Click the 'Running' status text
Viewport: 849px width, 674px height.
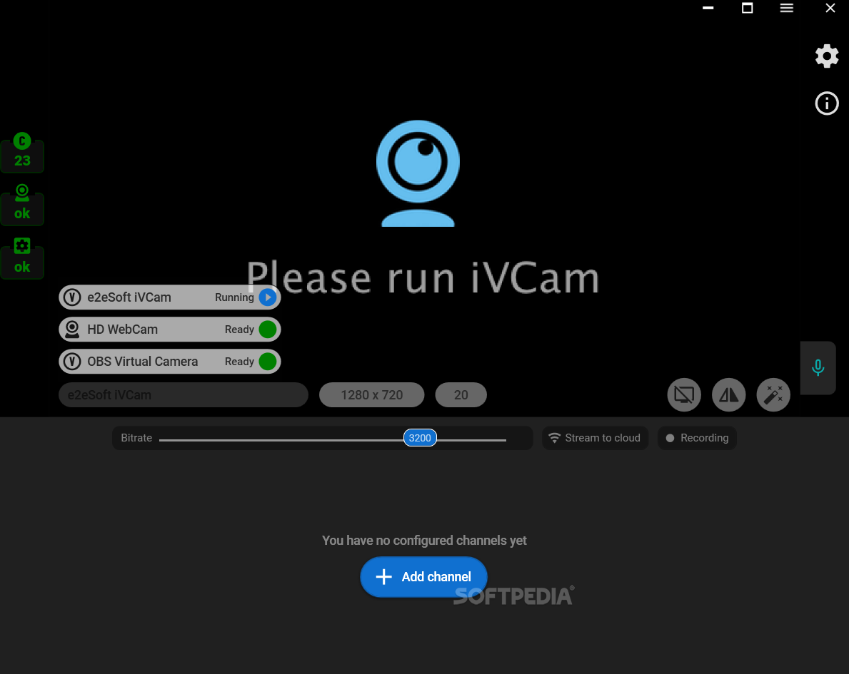(234, 297)
